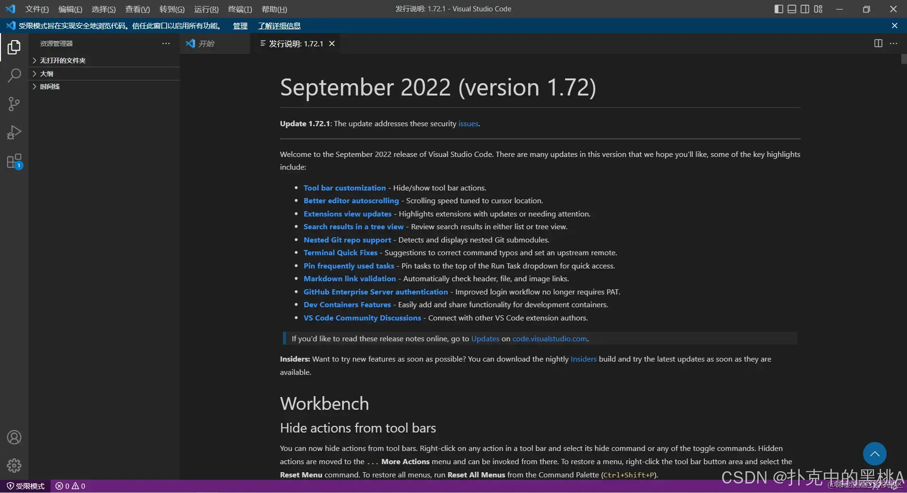The image size is (907, 493).
Task: Click the code.visualstudio.com link
Action: pos(549,338)
